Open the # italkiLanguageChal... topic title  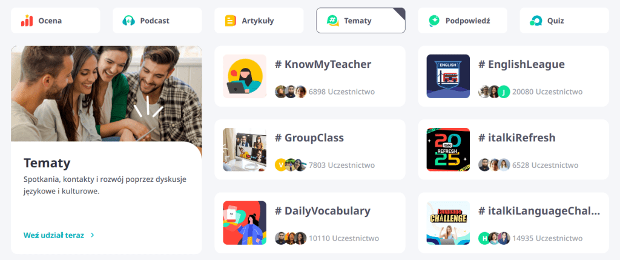tap(539, 211)
